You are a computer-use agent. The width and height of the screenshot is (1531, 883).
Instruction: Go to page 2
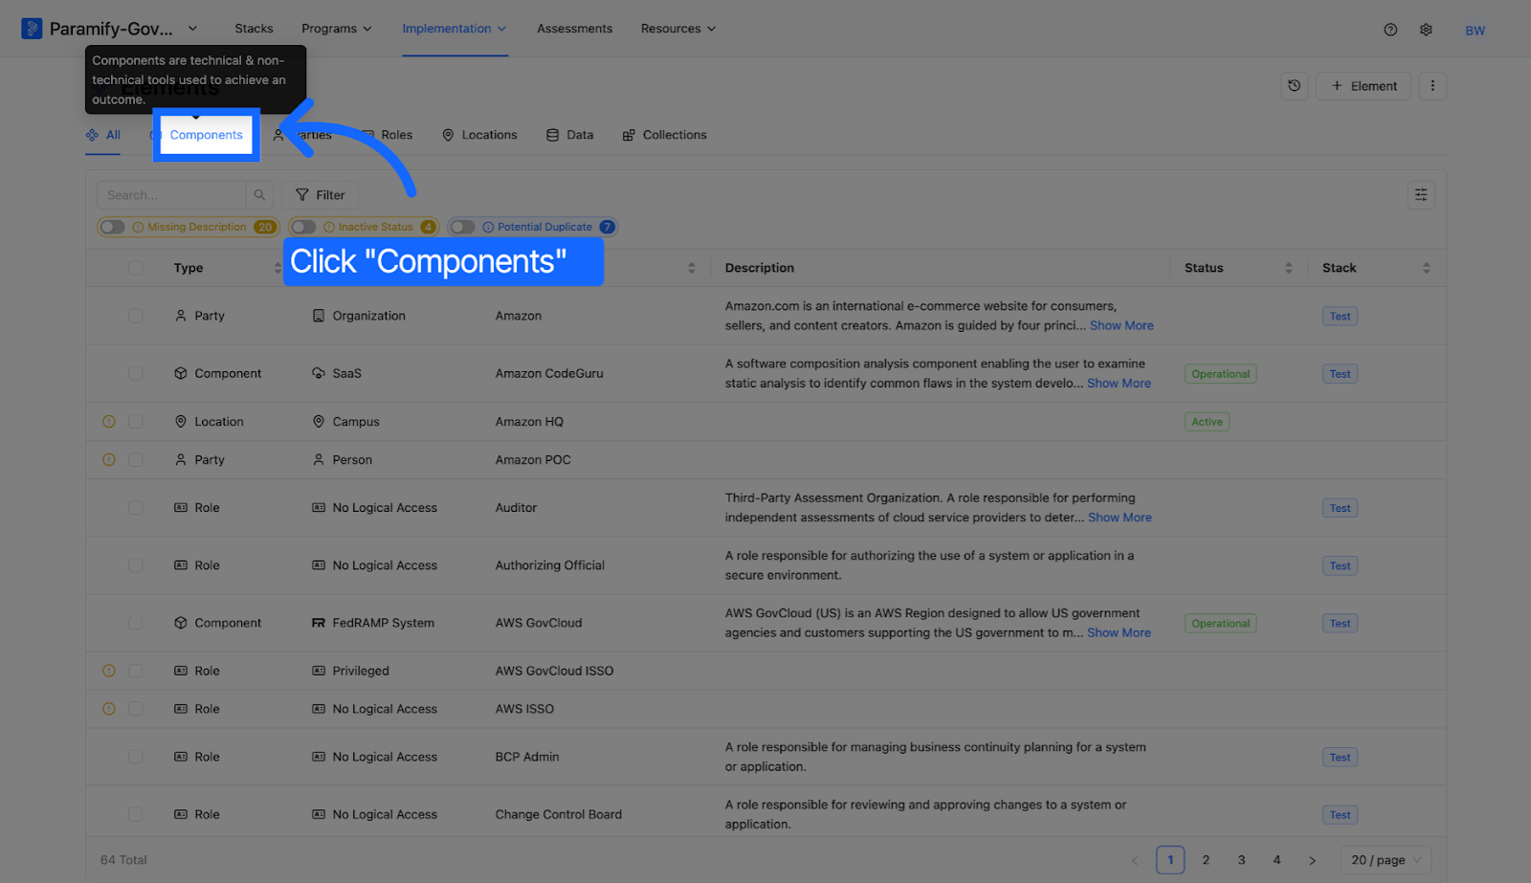click(1206, 860)
